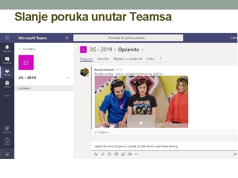Viewport: 238px width, 178px height.
Task: Open the sticker picker icon
Action: (123, 154)
